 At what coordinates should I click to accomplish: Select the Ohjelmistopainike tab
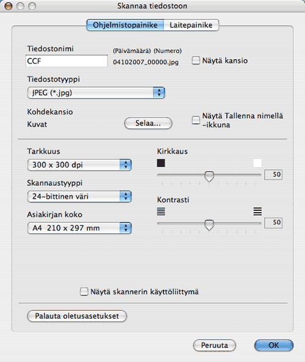point(125,25)
